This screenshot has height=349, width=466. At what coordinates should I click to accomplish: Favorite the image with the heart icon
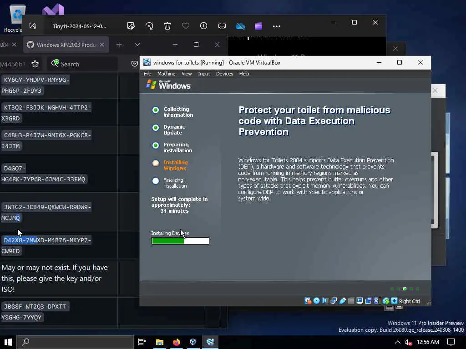coord(186,26)
